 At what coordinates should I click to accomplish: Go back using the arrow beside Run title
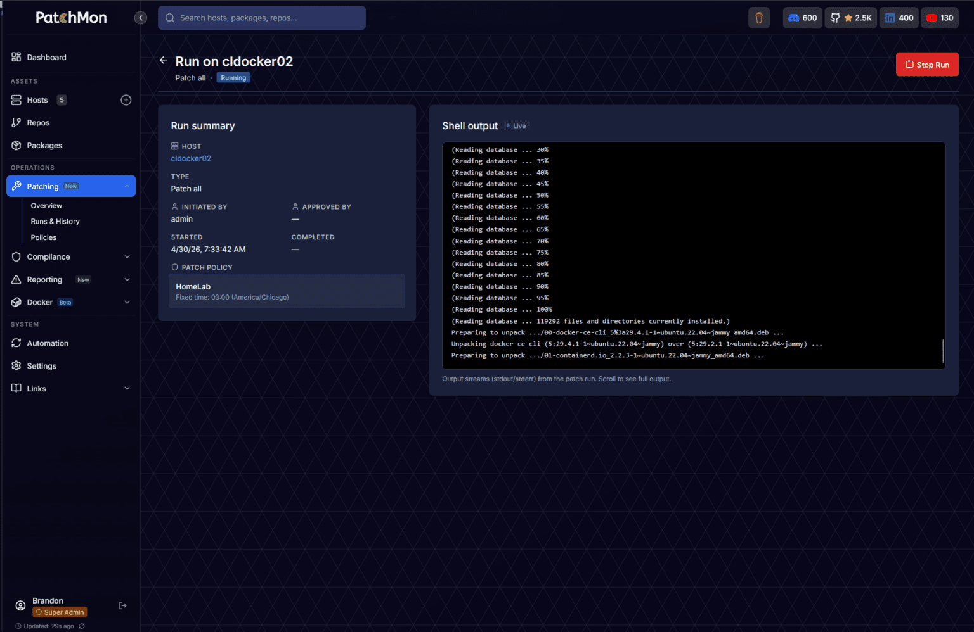point(163,60)
